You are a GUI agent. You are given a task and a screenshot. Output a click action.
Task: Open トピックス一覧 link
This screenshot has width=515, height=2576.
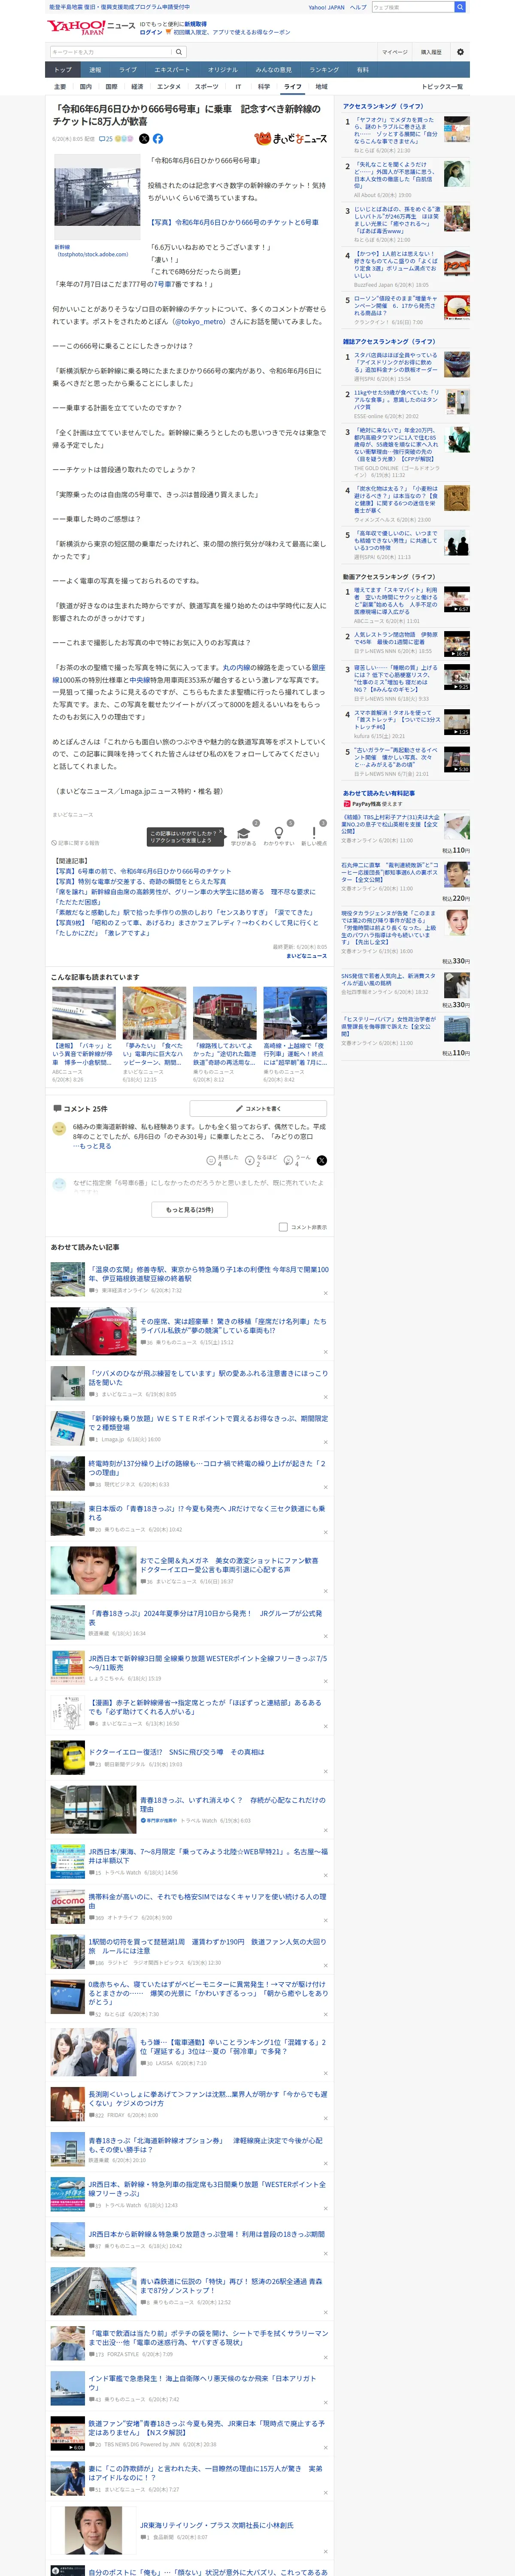tap(442, 87)
